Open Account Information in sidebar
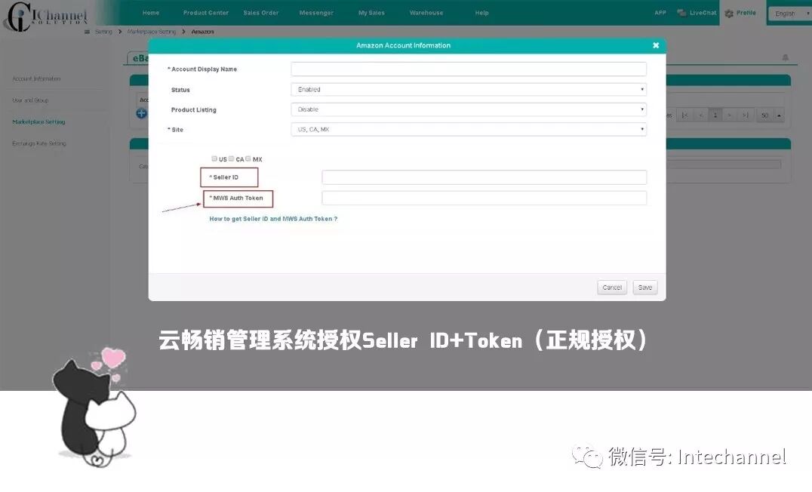 (x=36, y=78)
